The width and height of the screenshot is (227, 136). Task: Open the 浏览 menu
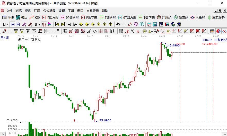pyautogui.click(x=18, y=11)
